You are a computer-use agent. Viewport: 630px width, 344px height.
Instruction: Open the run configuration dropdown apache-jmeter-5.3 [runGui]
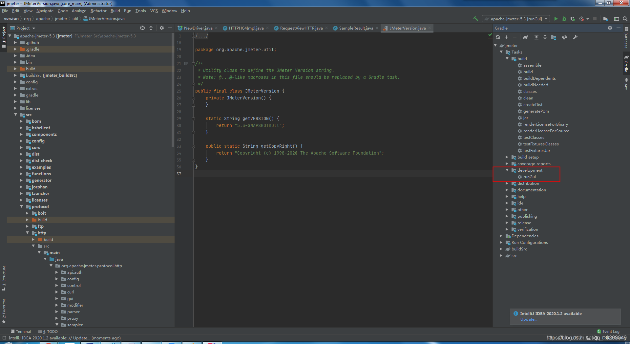point(516,19)
